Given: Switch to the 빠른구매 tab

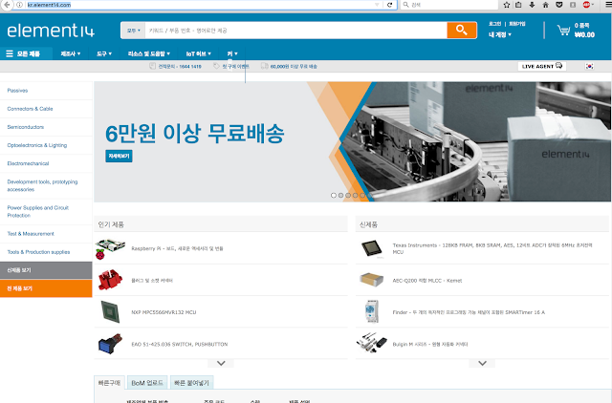Looking at the screenshot, I should pos(109,383).
